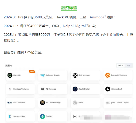
Task: Open the gumi Cryptos Capital card
Action: [x=118, y=103]
